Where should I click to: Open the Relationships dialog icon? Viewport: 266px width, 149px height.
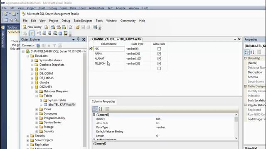click(39, 33)
